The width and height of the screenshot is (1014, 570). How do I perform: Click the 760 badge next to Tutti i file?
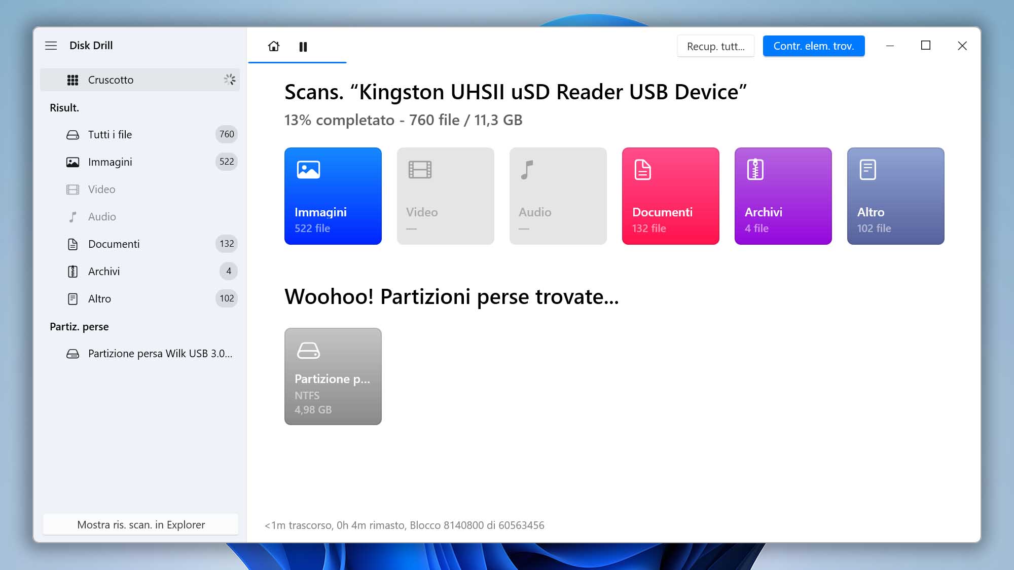pyautogui.click(x=227, y=134)
